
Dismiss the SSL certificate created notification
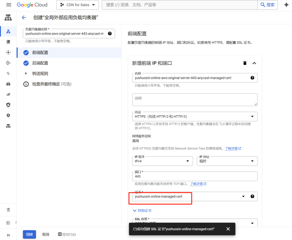228,229
